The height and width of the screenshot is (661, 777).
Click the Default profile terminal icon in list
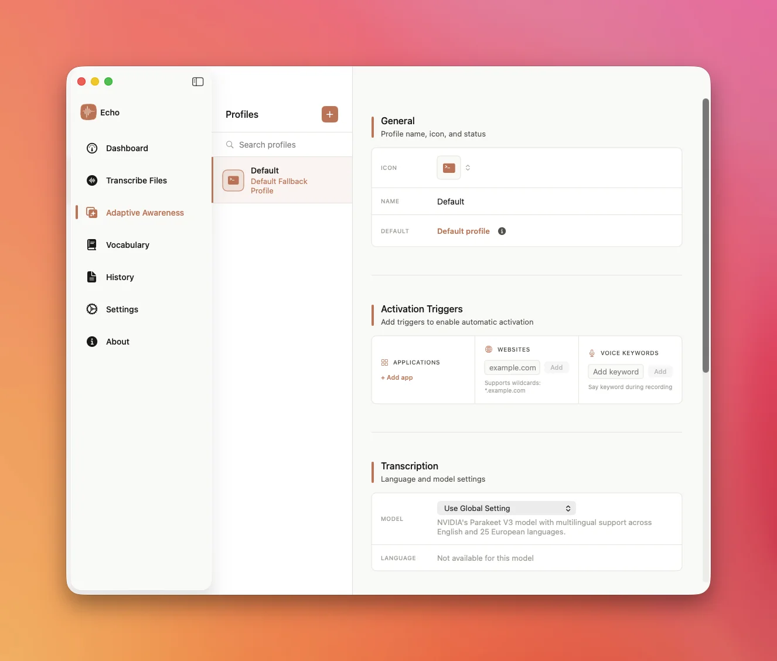[233, 180]
